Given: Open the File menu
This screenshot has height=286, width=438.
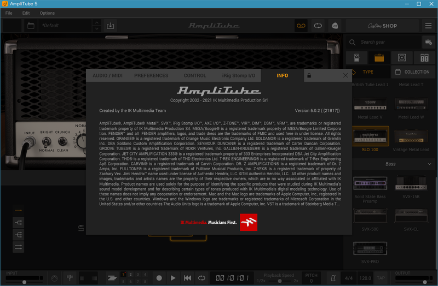Looking at the screenshot, I should point(9,13).
